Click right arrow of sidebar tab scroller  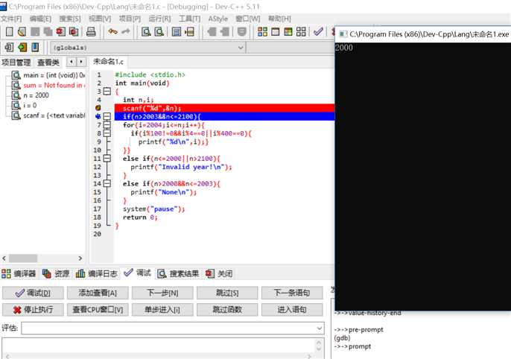click(x=81, y=62)
